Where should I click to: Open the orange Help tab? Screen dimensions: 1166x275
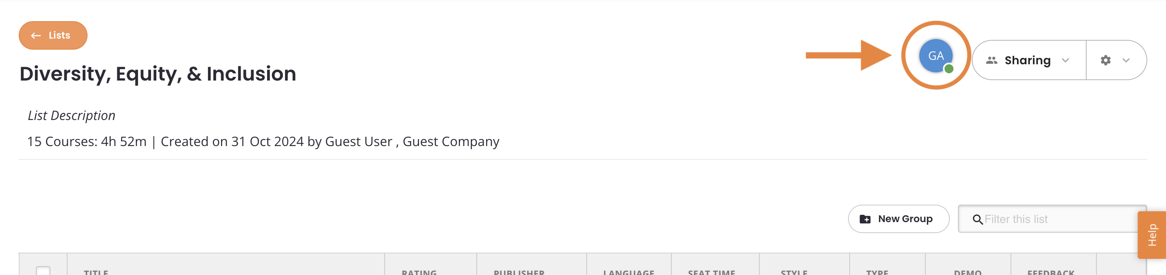[x=1152, y=235]
